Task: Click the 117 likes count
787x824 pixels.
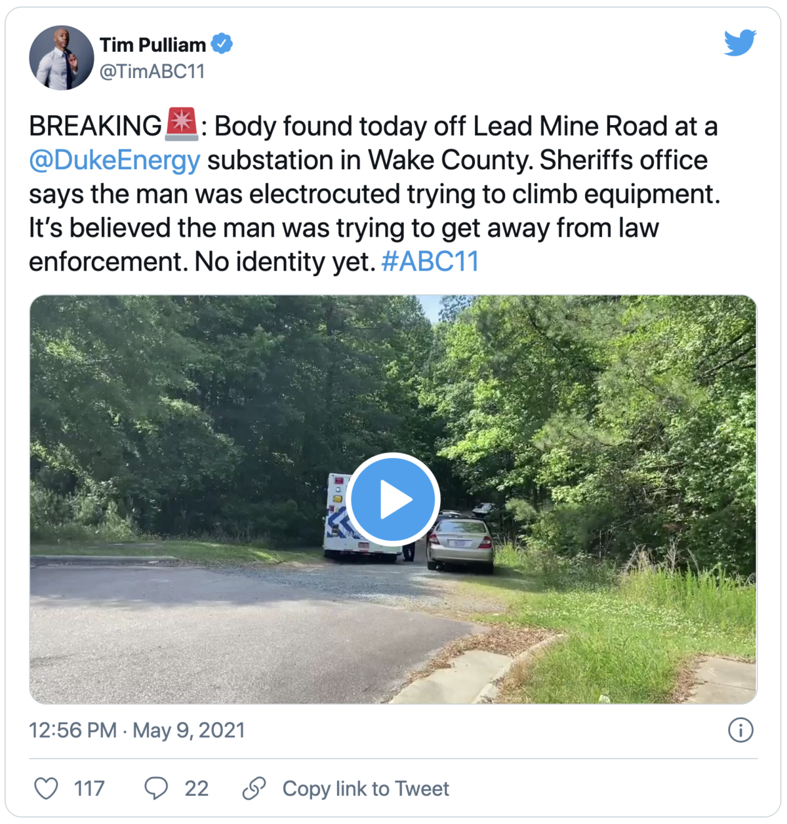Action: point(89,788)
